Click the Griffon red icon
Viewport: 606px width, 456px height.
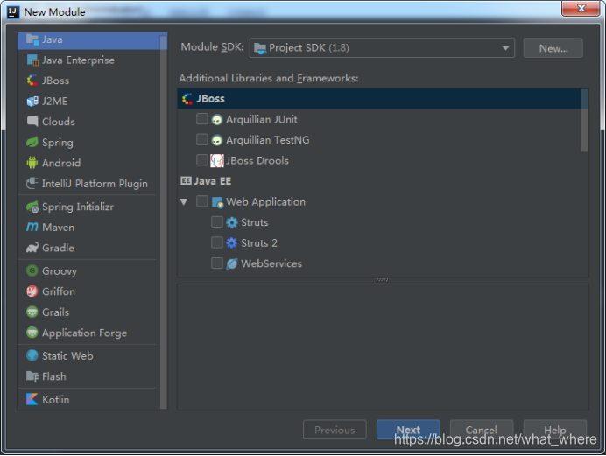32,291
